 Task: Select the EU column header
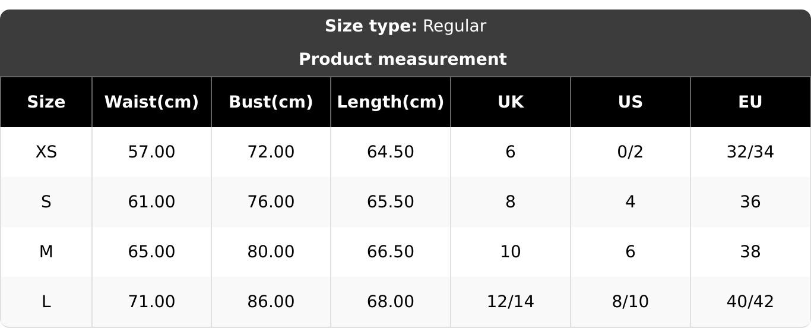[750, 102]
